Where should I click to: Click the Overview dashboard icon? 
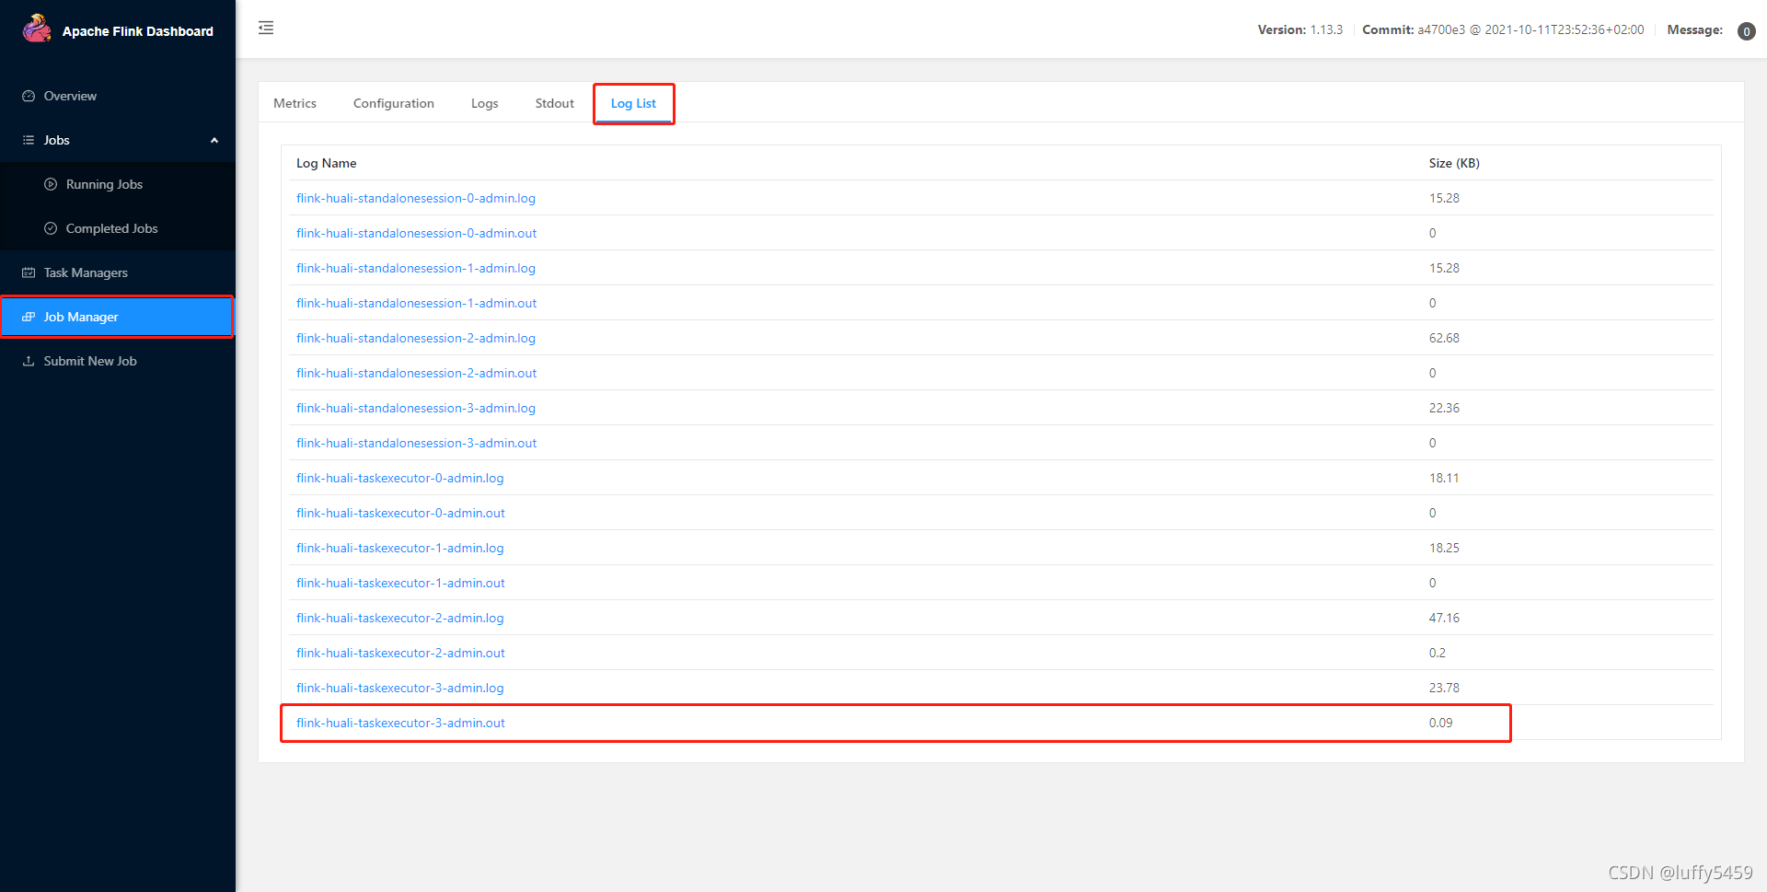pyautogui.click(x=29, y=96)
